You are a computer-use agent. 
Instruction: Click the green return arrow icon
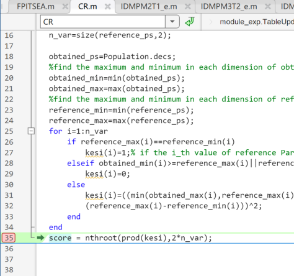[190, 22]
